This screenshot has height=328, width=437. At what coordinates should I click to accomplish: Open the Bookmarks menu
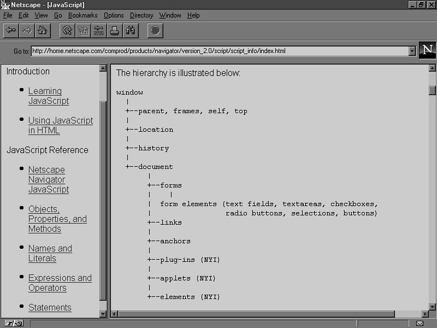[83, 15]
